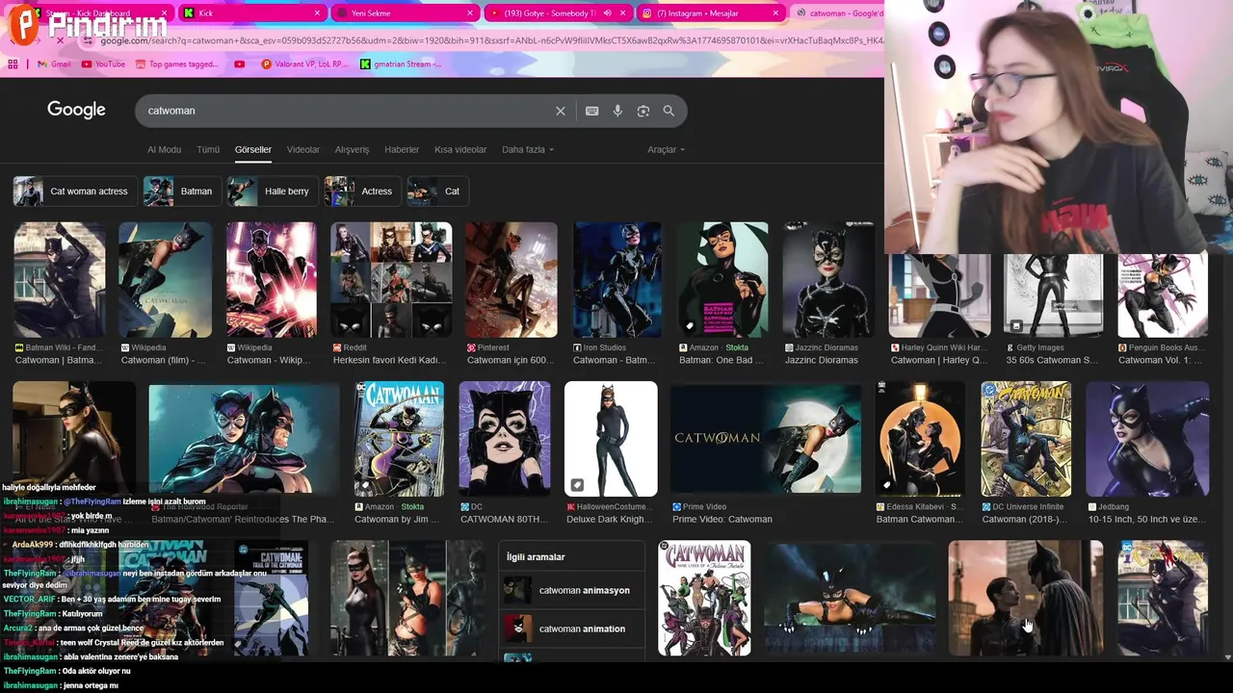This screenshot has height=693, width=1233.
Task: Open the Jazzinc Dioramas image
Action: pos(828,280)
